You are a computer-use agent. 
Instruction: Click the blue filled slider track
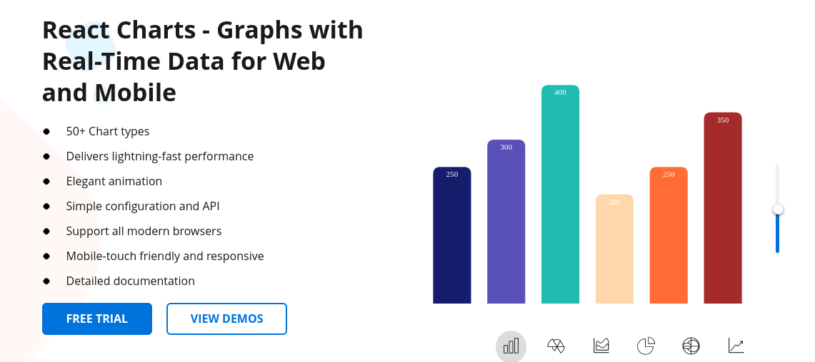pyautogui.click(x=778, y=234)
